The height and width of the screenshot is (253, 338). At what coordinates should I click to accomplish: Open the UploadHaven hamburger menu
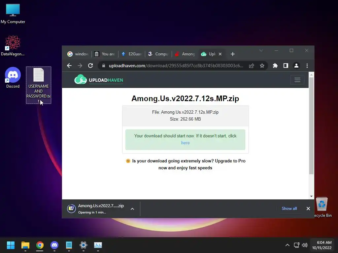297,80
